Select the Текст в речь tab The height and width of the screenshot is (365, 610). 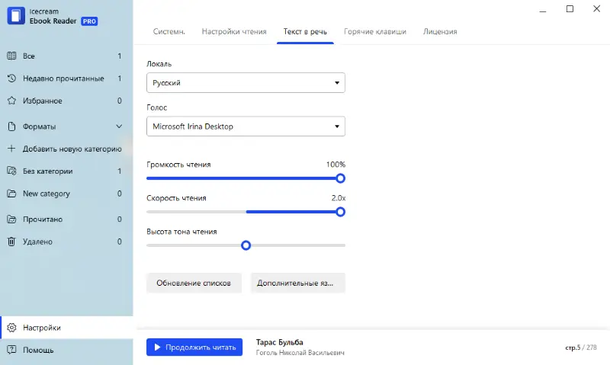[x=305, y=31]
